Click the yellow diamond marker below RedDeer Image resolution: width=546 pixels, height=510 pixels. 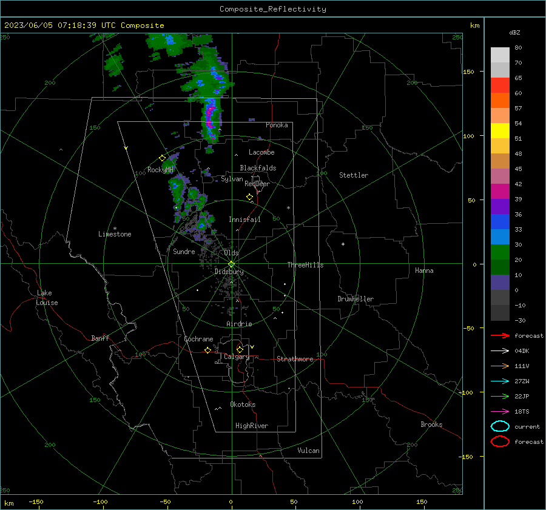[x=249, y=197]
